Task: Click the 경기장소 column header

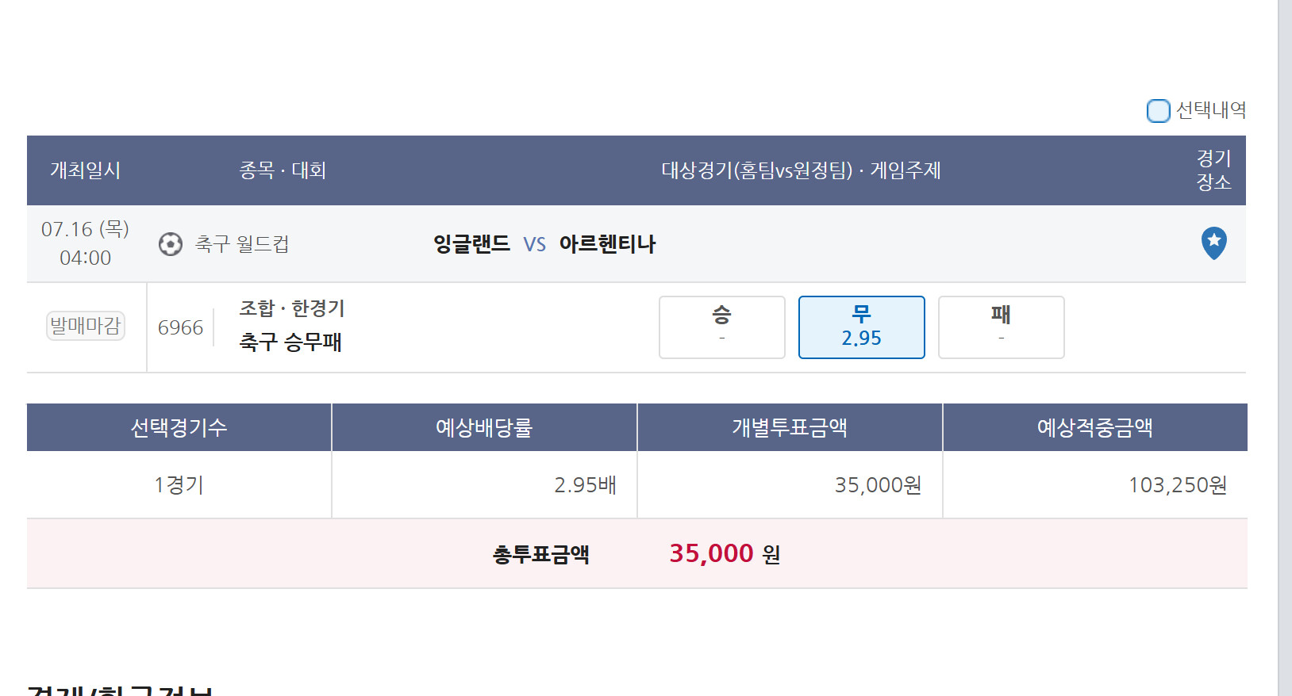Action: click(x=1213, y=170)
